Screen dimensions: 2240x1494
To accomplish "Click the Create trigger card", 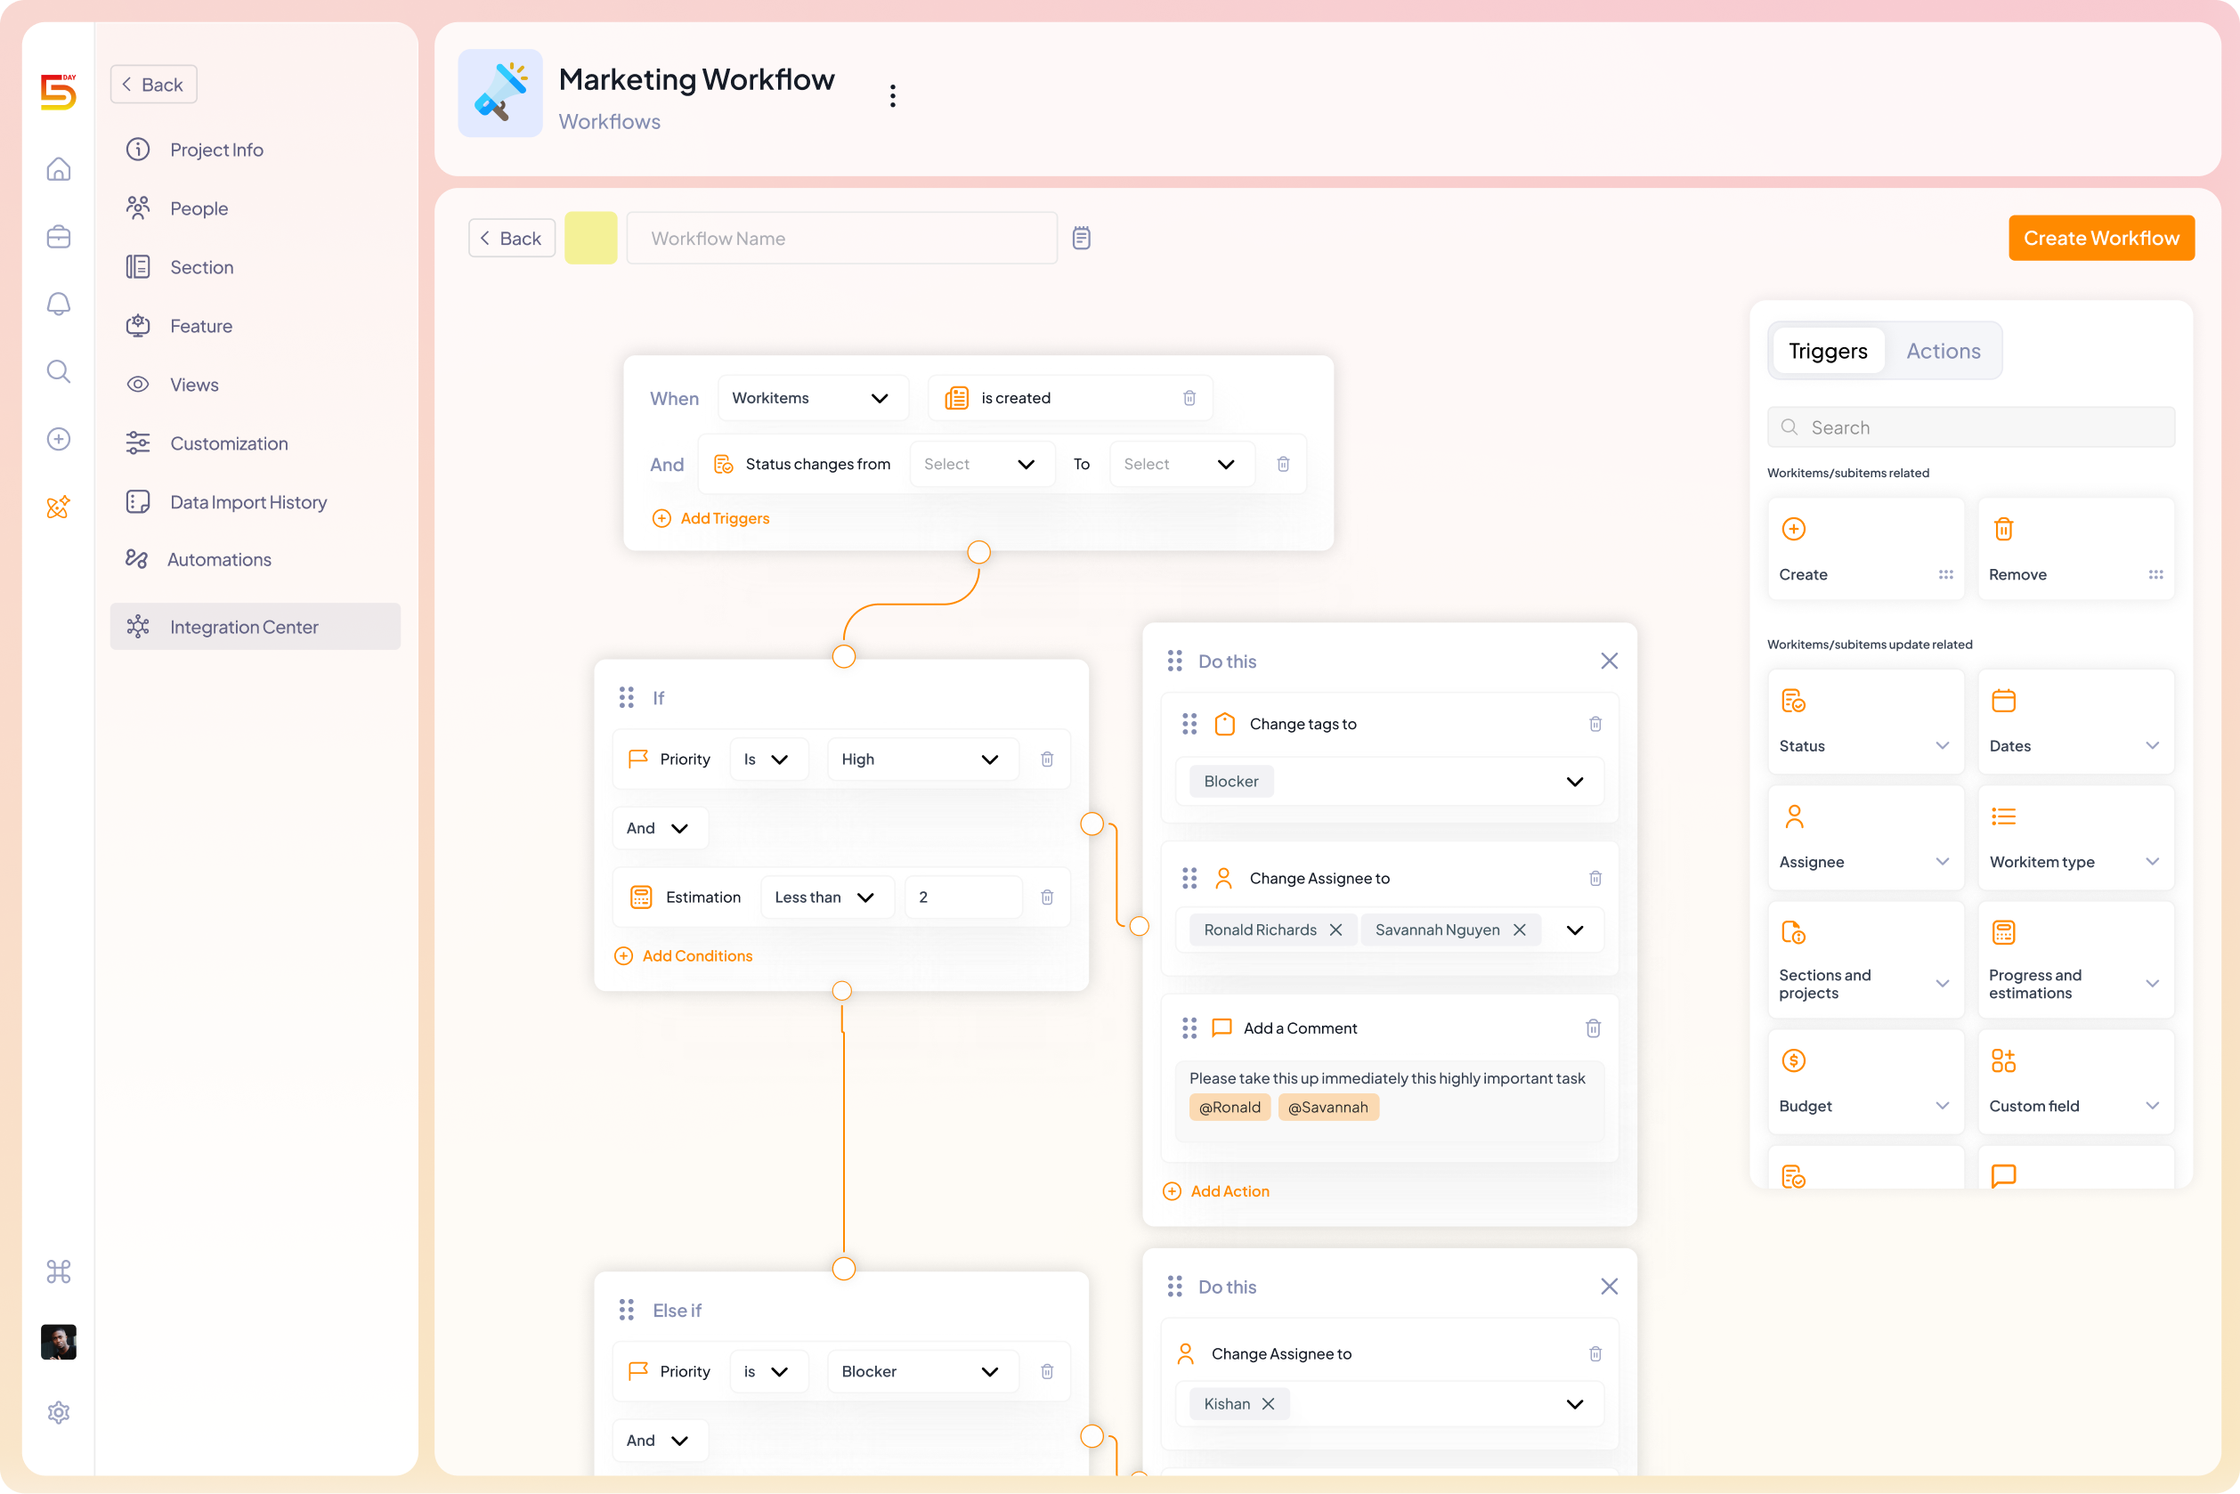I will point(1864,548).
